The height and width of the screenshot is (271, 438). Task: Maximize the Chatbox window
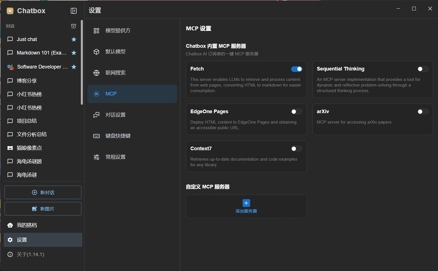click(x=414, y=9)
